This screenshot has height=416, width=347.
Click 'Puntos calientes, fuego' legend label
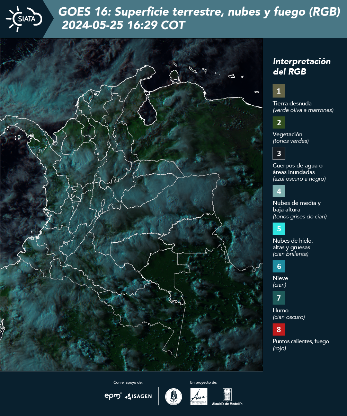(301, 341)
